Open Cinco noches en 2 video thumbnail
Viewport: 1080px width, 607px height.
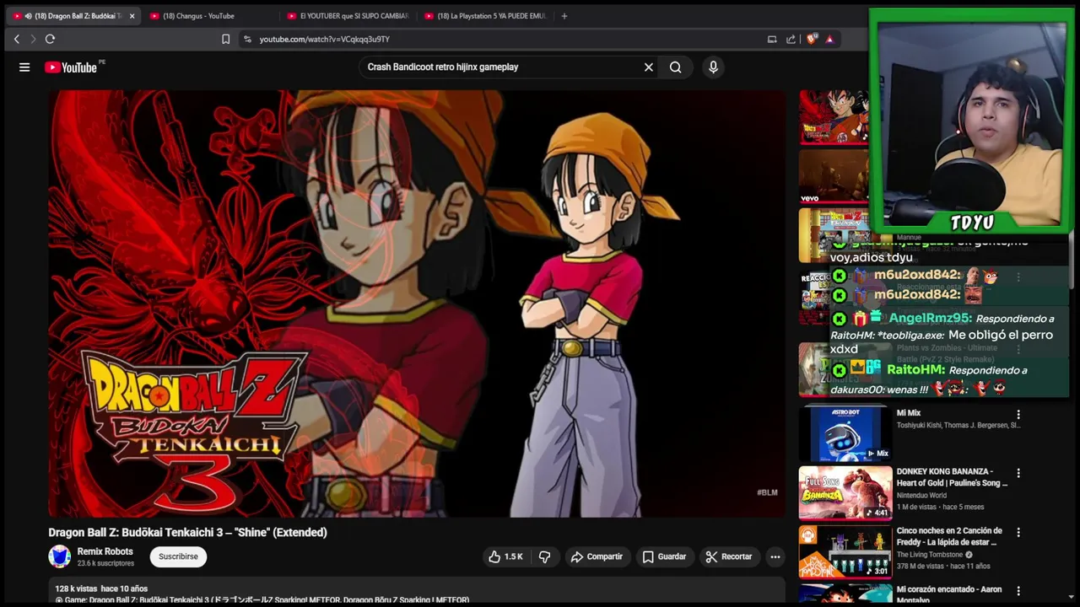click(x=845, y=552)
